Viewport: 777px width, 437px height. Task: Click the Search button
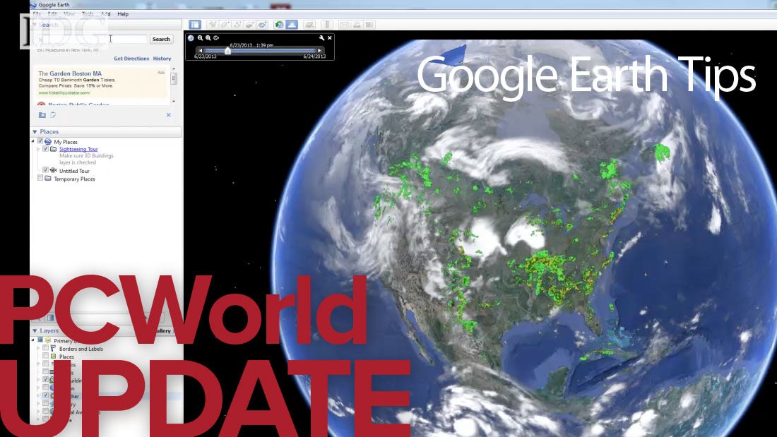tap(161, 39)
